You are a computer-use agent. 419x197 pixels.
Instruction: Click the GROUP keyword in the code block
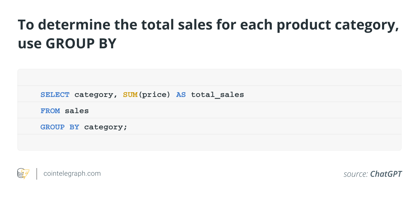coord(52,127)
